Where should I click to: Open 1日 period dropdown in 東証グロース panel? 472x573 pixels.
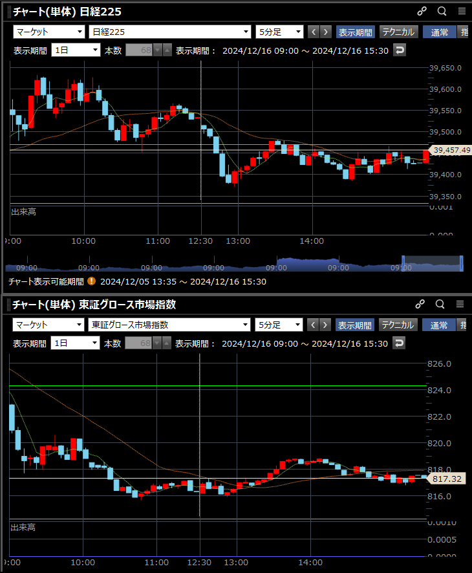click(x=75, y=343)
